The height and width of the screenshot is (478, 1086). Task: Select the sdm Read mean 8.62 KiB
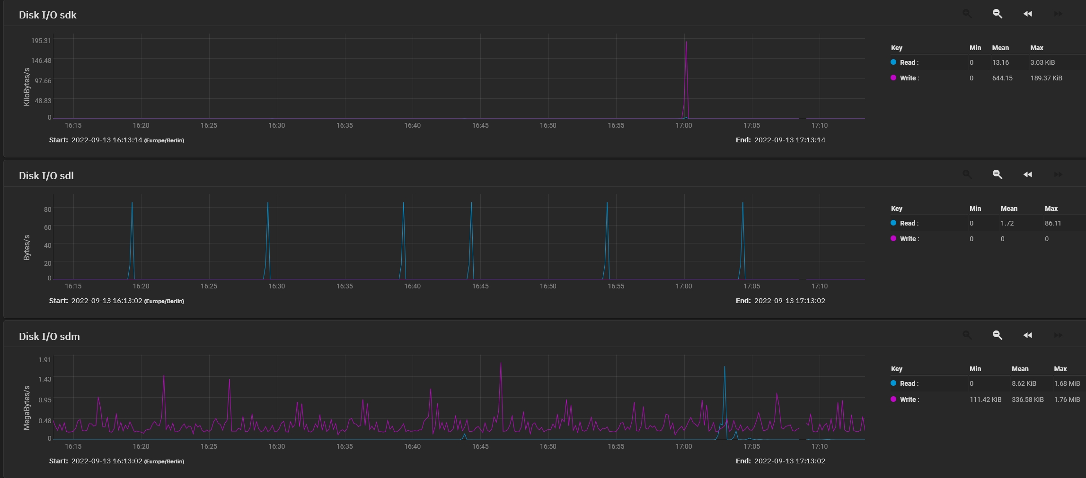[x=1024, y=383]
